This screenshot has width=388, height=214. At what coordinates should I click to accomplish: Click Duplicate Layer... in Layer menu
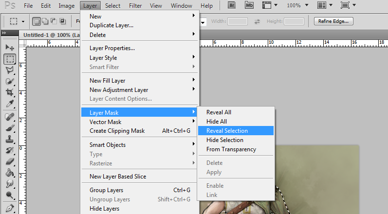pos(111,25)
